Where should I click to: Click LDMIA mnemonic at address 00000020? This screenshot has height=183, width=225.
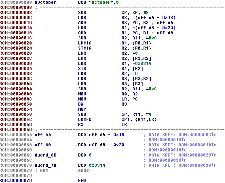(85, 43)
